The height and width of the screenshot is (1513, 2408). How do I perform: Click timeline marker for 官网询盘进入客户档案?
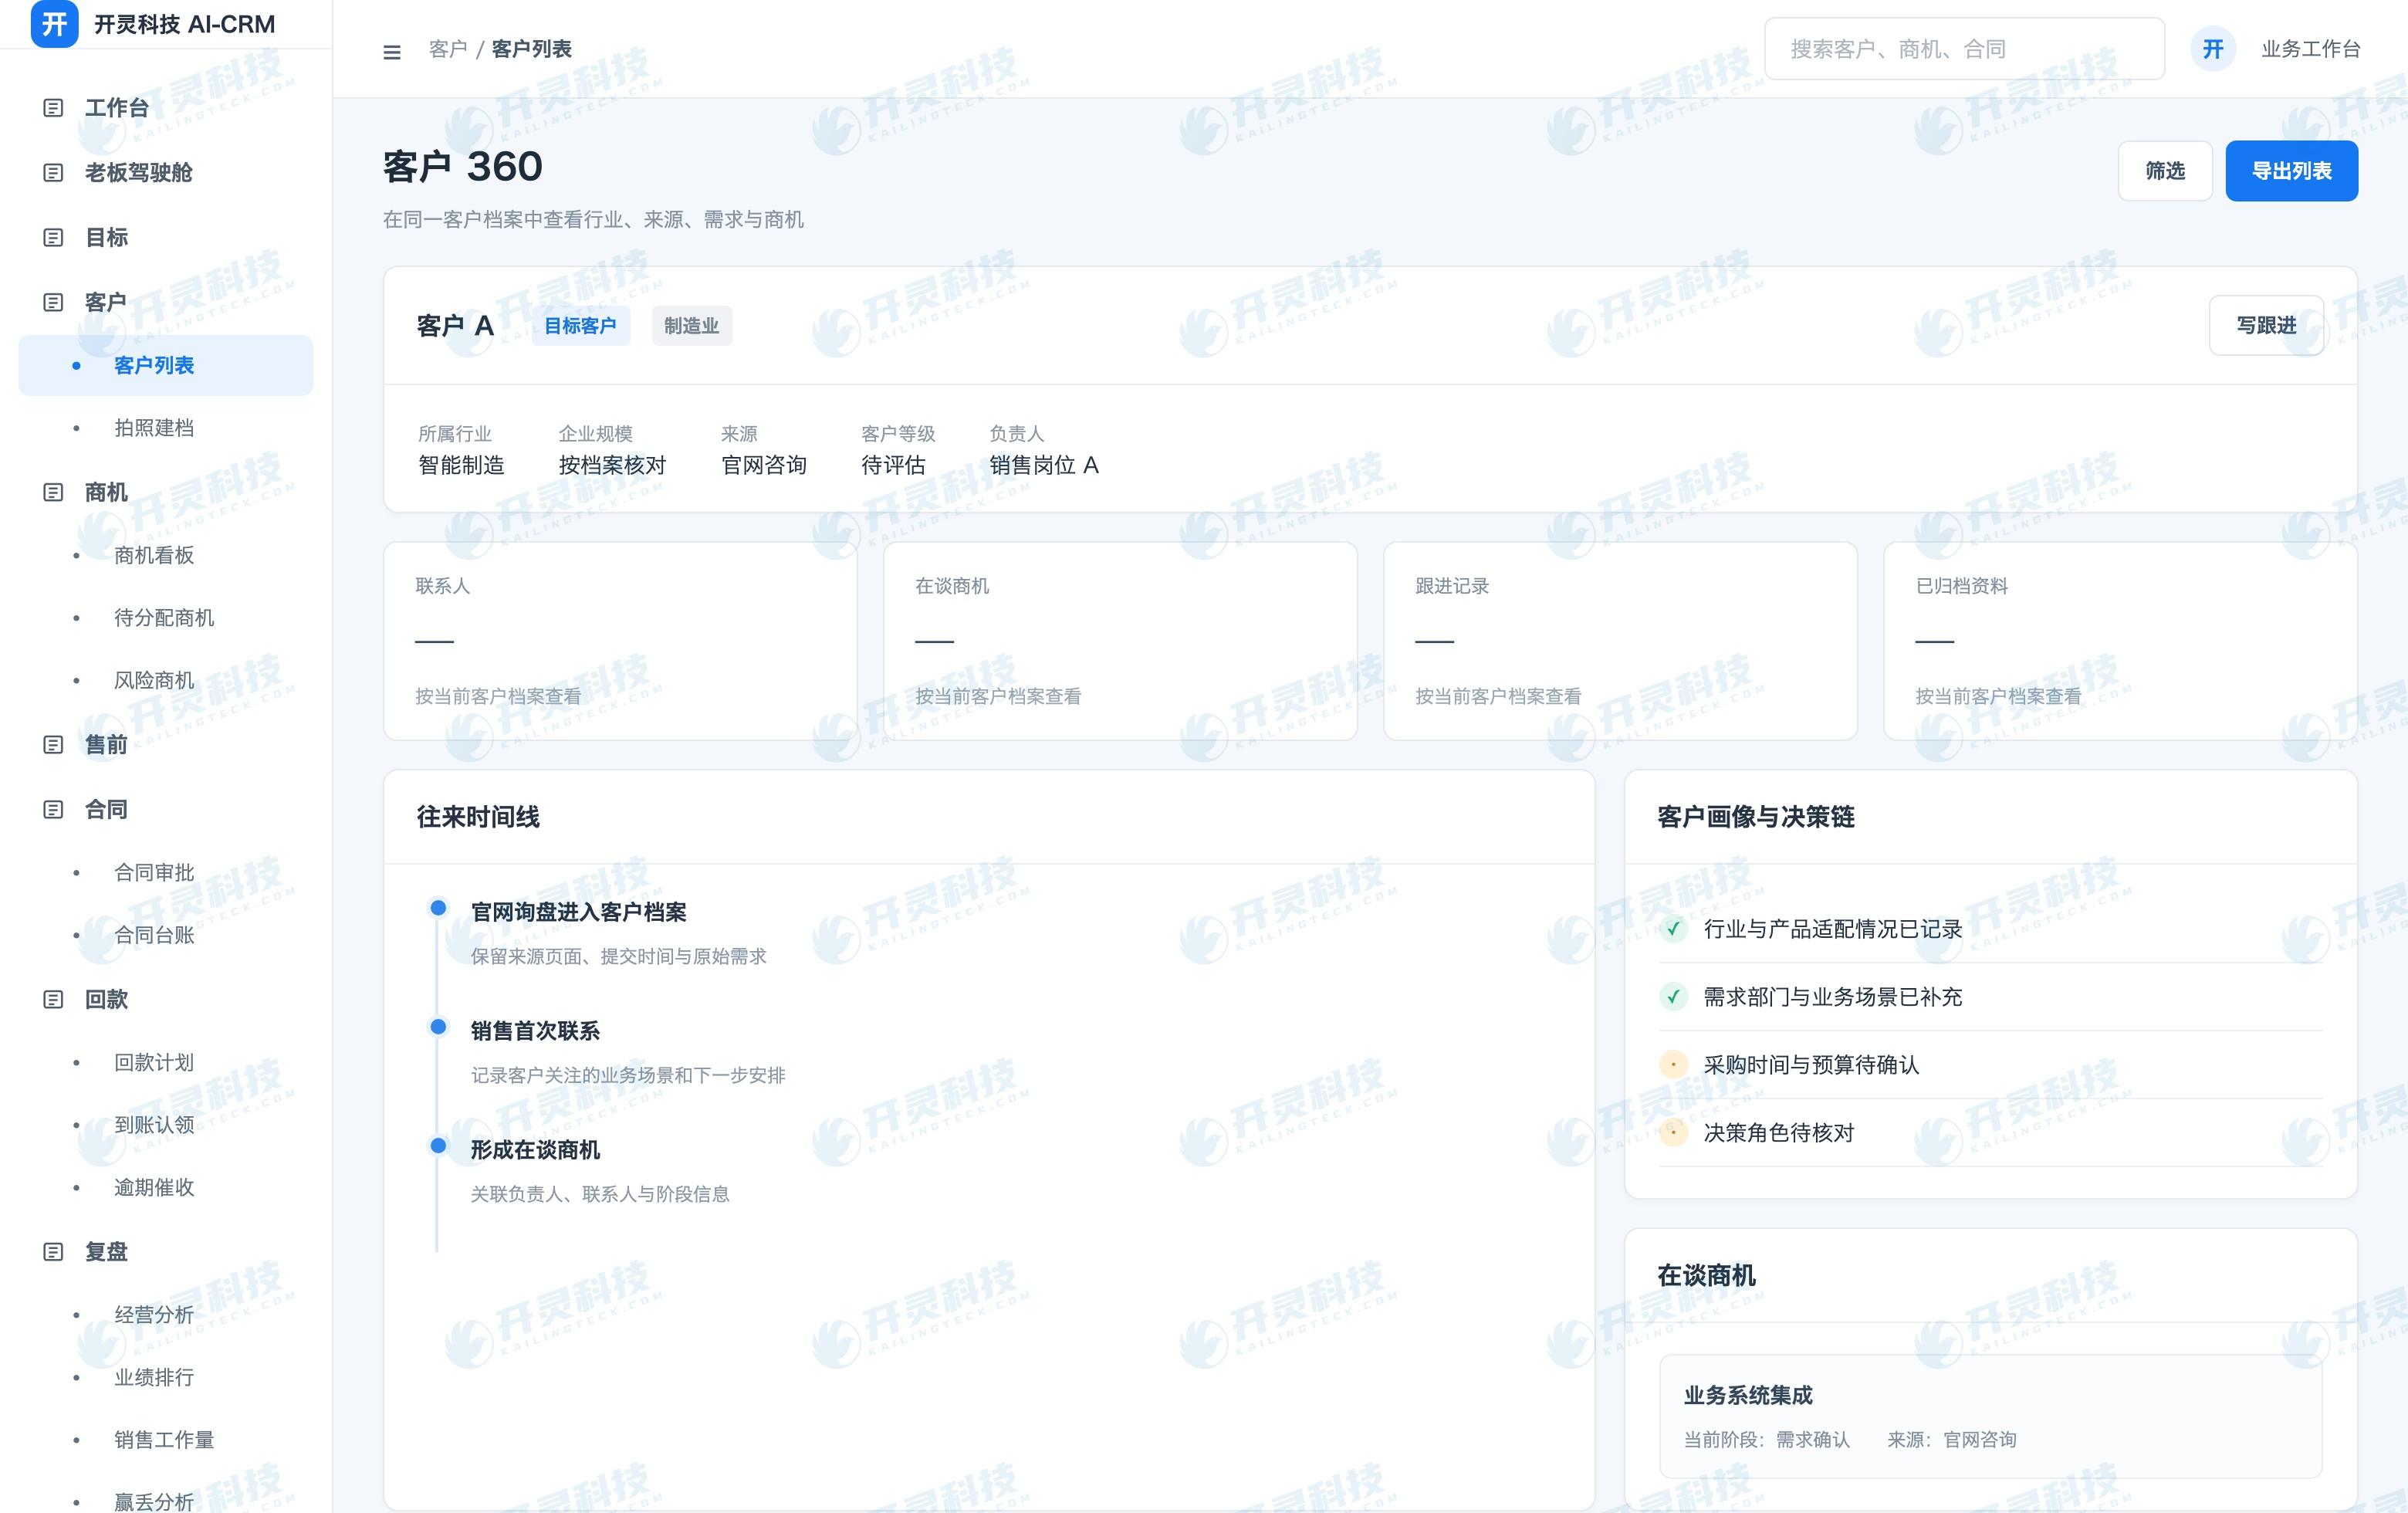pos(438,908)
